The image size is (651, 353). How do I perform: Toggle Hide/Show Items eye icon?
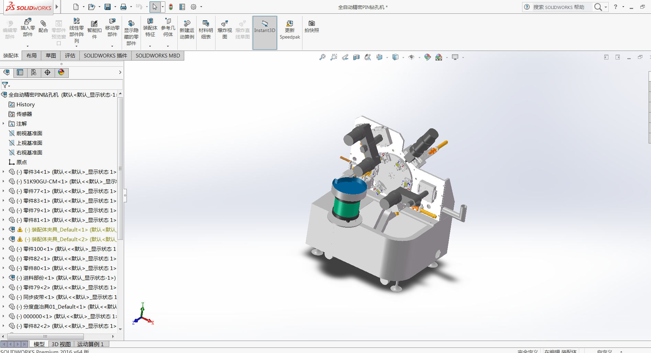coord(411,57)
